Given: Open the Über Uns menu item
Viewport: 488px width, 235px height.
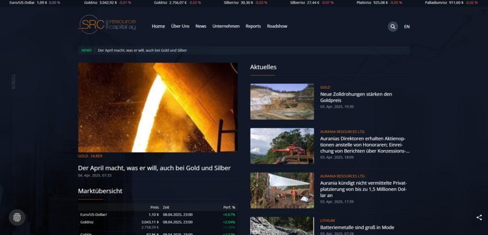Looking at the screenshot, I should [x=180, y=26].
